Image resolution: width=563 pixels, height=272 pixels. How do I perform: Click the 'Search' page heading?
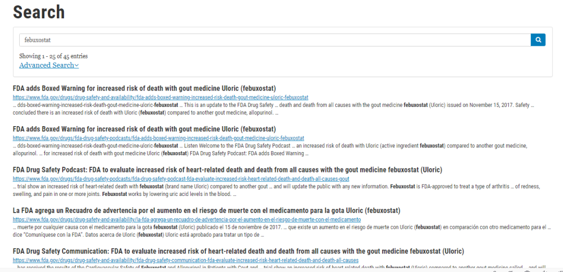coord(39,12)
